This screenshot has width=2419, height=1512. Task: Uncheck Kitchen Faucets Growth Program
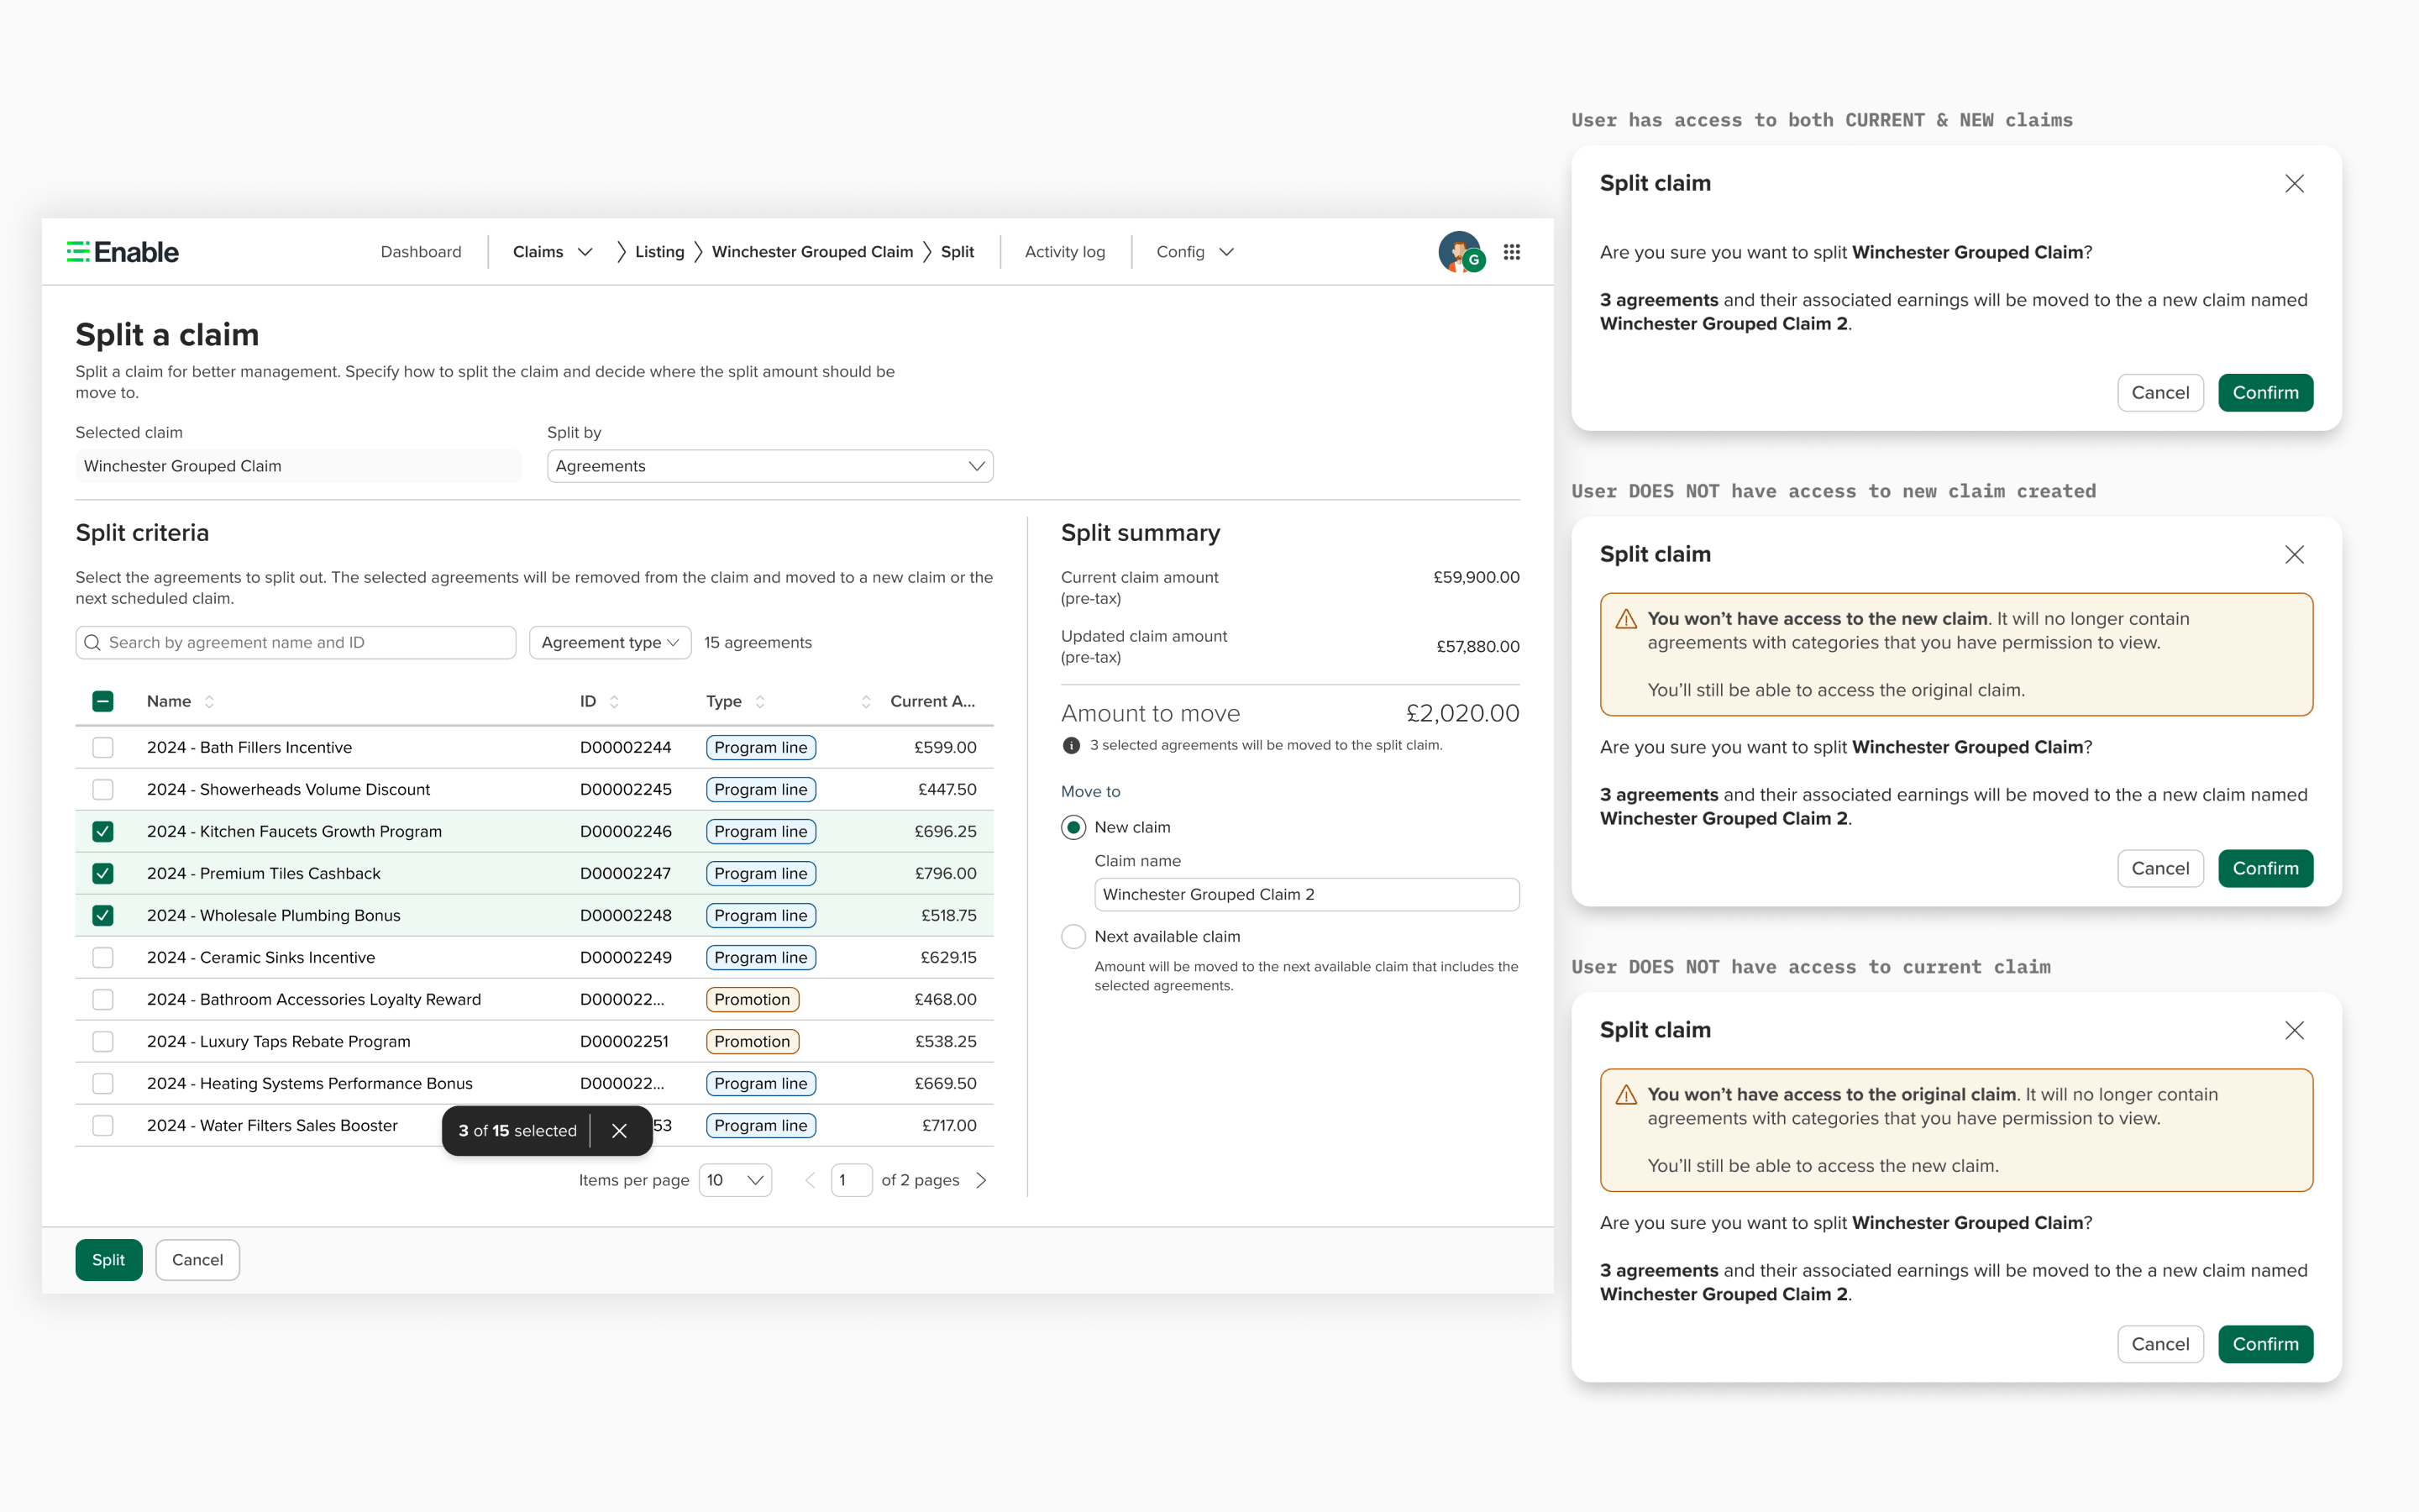[103, 831]
